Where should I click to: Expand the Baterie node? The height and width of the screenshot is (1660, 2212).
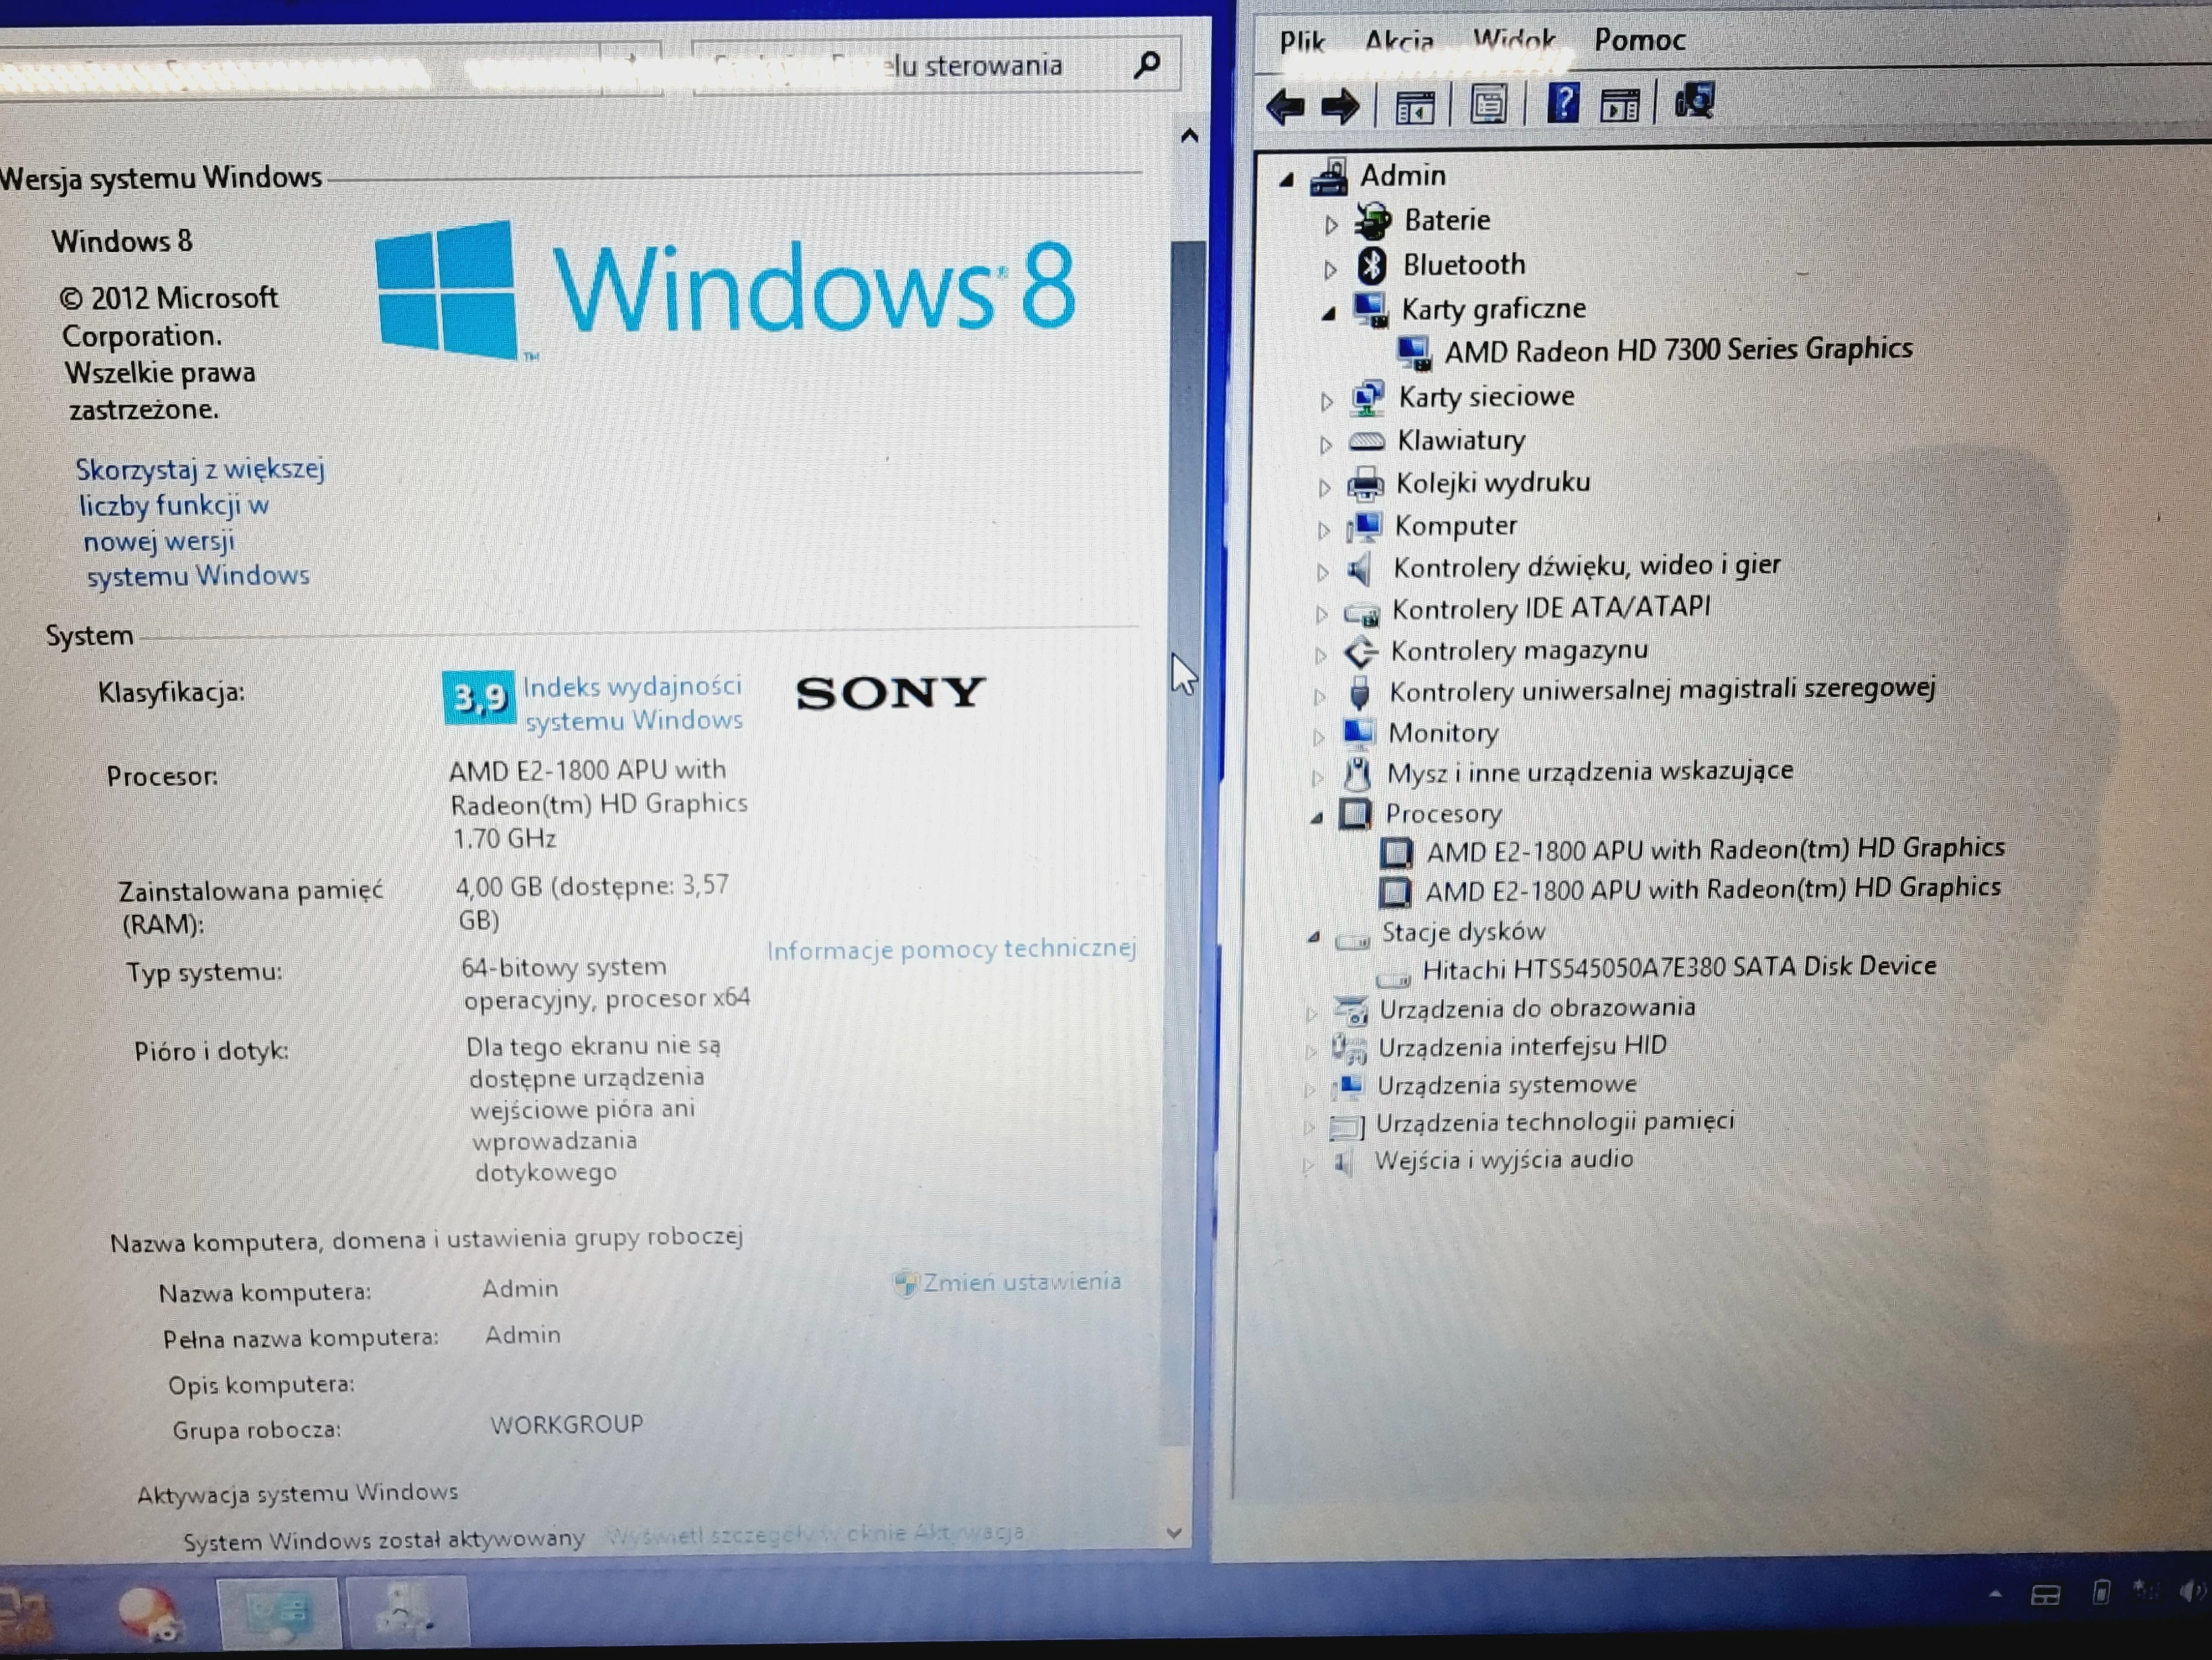pos(1331,225)
